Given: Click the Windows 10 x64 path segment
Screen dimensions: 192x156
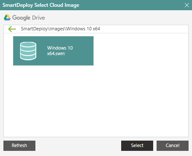Looking at the screenshot, I should [83, 29].
